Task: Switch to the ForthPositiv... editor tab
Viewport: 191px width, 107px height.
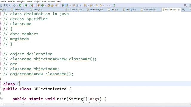Action: pyautogui.click(x=18, y=10)
